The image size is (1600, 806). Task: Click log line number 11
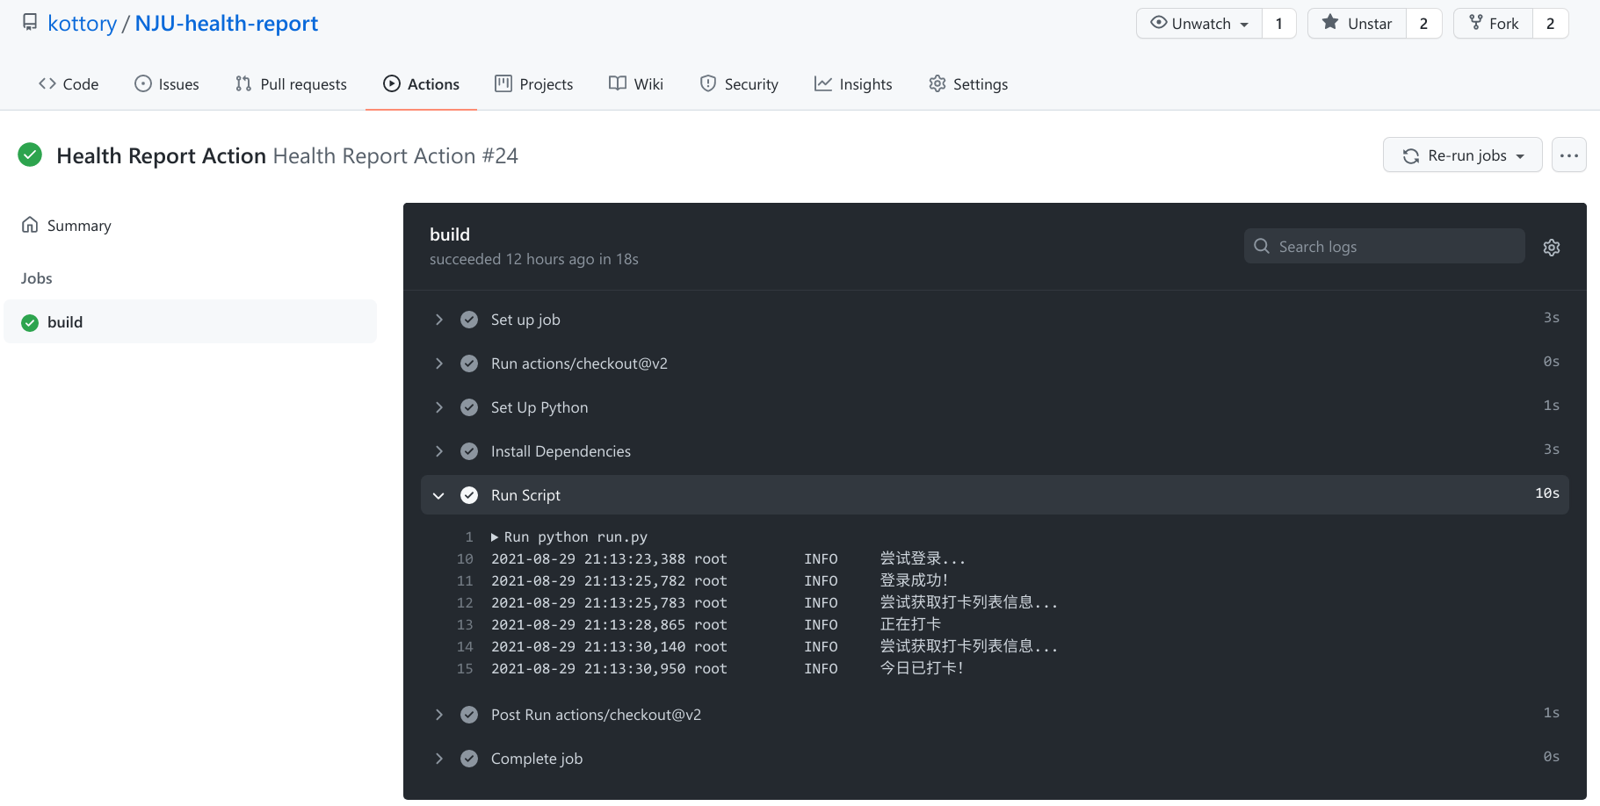tap(465, 581)
